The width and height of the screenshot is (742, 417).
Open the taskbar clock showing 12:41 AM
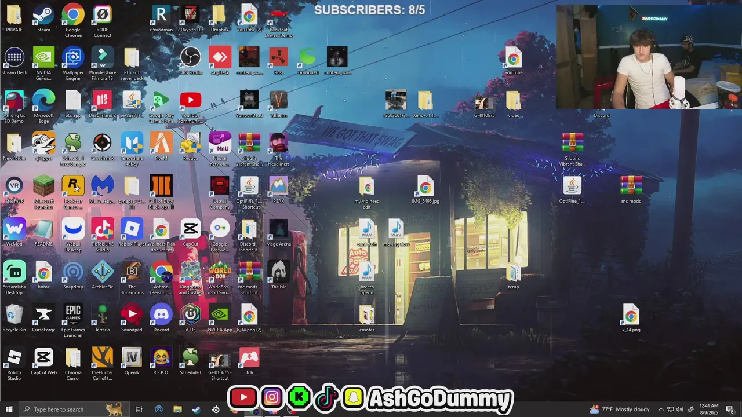click(x=709, y=409)
